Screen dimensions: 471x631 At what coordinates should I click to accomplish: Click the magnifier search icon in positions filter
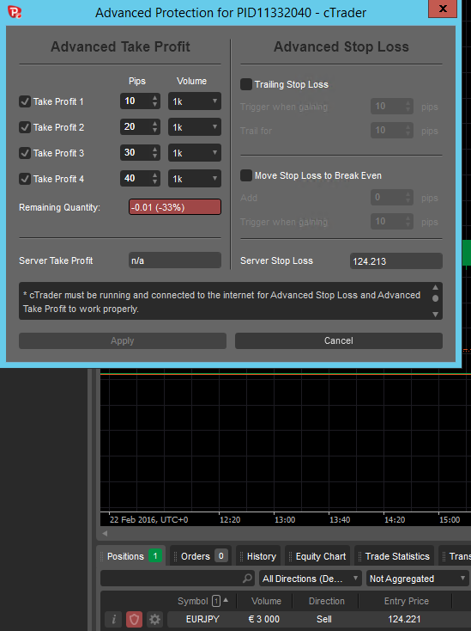coord(247,579)
